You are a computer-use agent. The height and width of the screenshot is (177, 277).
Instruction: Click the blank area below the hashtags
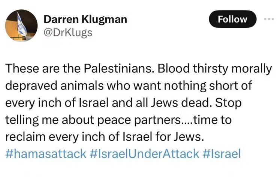138,169
